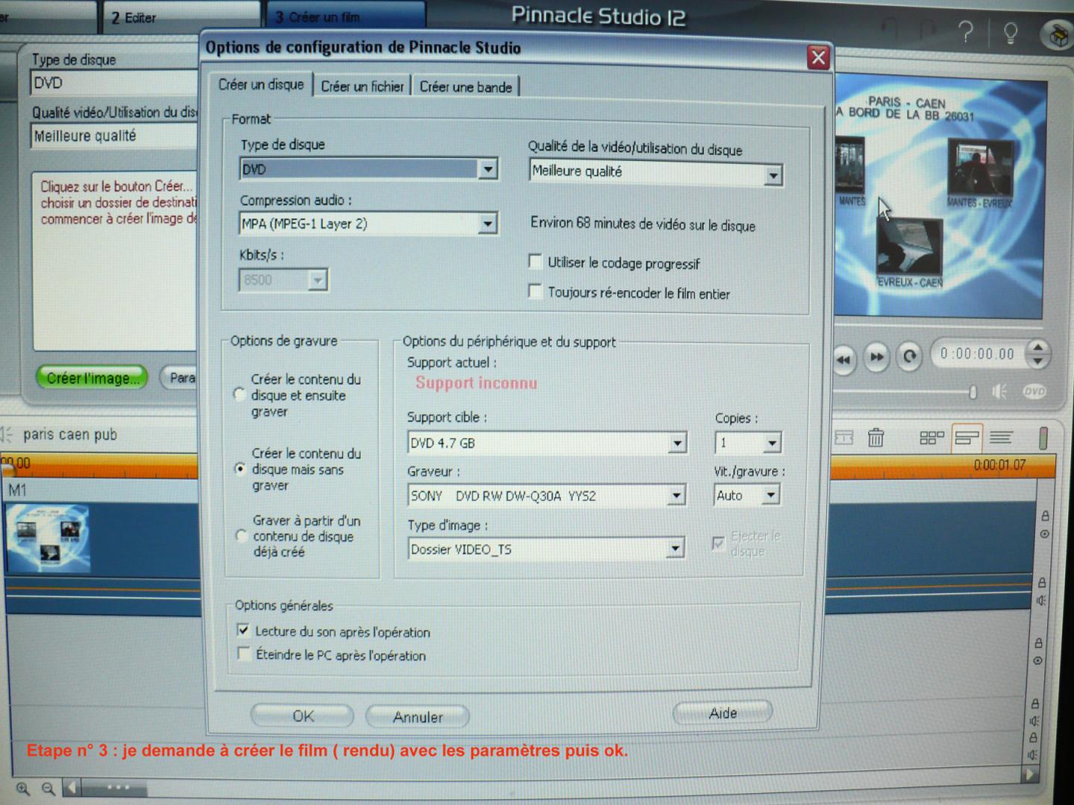Screen dimensions: 1074x805
Task: Check Éteindre le PC après l'opération
Action: (243, 654)
